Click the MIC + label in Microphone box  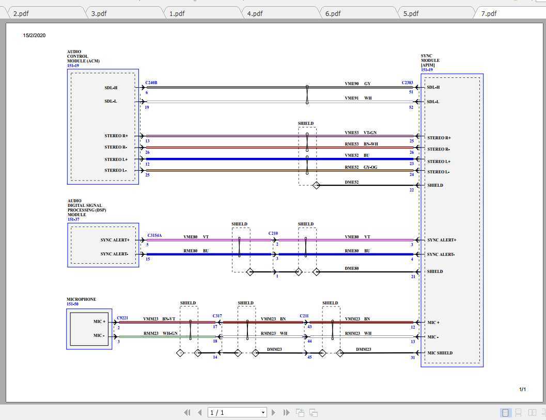click(99, 321)
